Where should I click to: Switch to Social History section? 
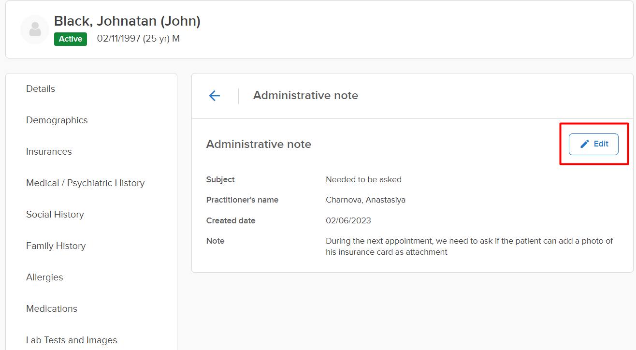click(x=55, y=215)
